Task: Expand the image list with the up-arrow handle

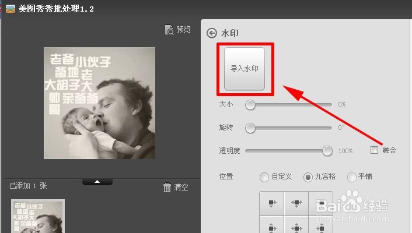Action: click(x=97, y=182)
